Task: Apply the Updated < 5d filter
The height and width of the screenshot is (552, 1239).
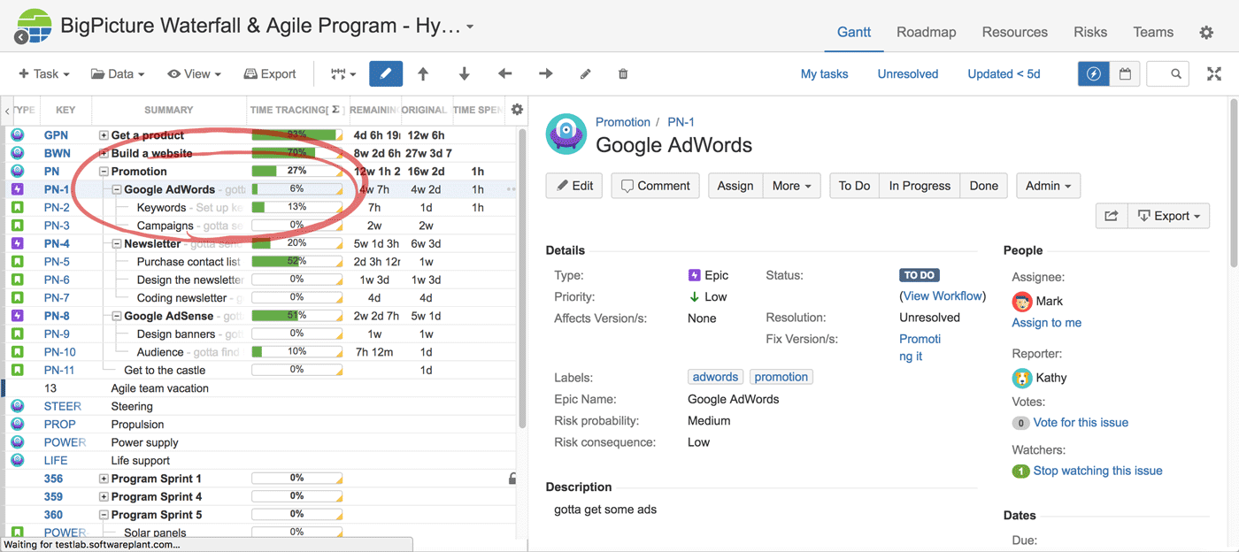Action: point(1004,74)
